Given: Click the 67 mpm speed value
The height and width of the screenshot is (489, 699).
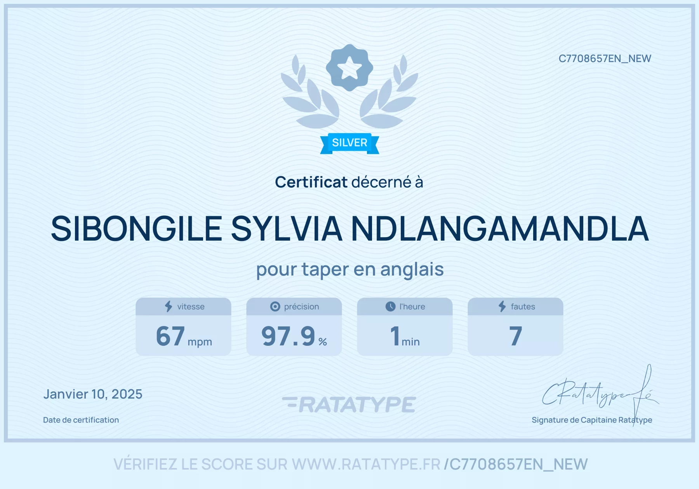Looking at the screenshot, I should [x=184, y=336].
